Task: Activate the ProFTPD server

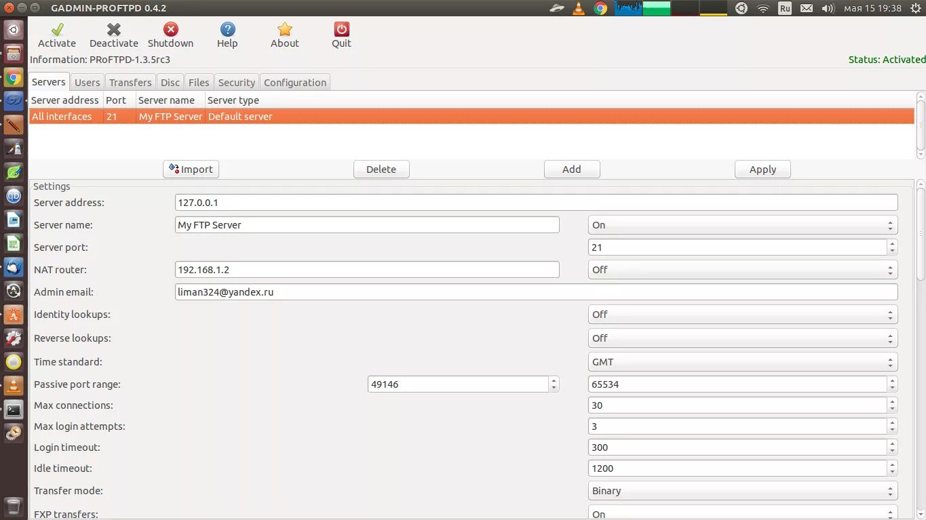Action: coord(56,34)
